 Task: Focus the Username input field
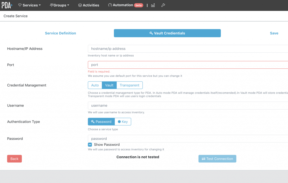click(188, 106)
